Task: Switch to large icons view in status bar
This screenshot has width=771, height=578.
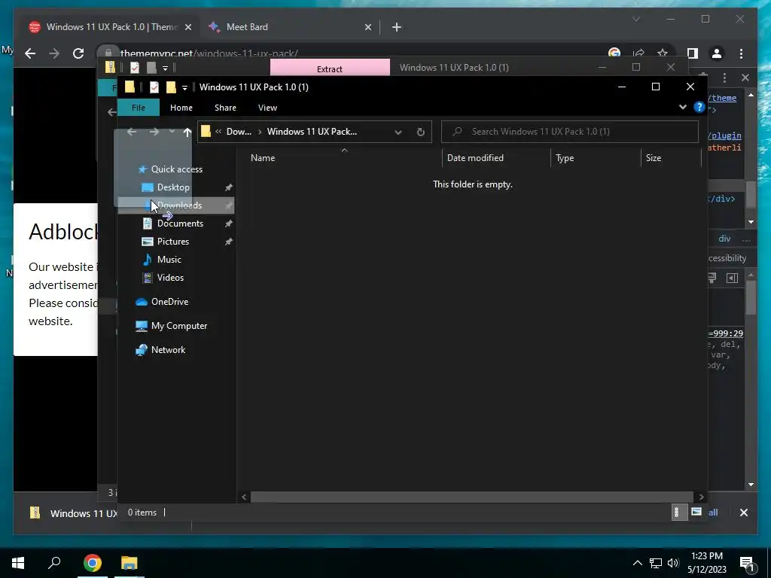Action: tap(696, 512)
